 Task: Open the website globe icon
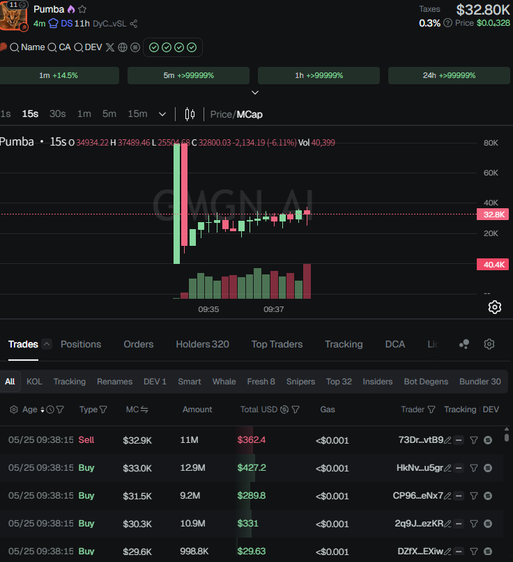pos(123,47)
